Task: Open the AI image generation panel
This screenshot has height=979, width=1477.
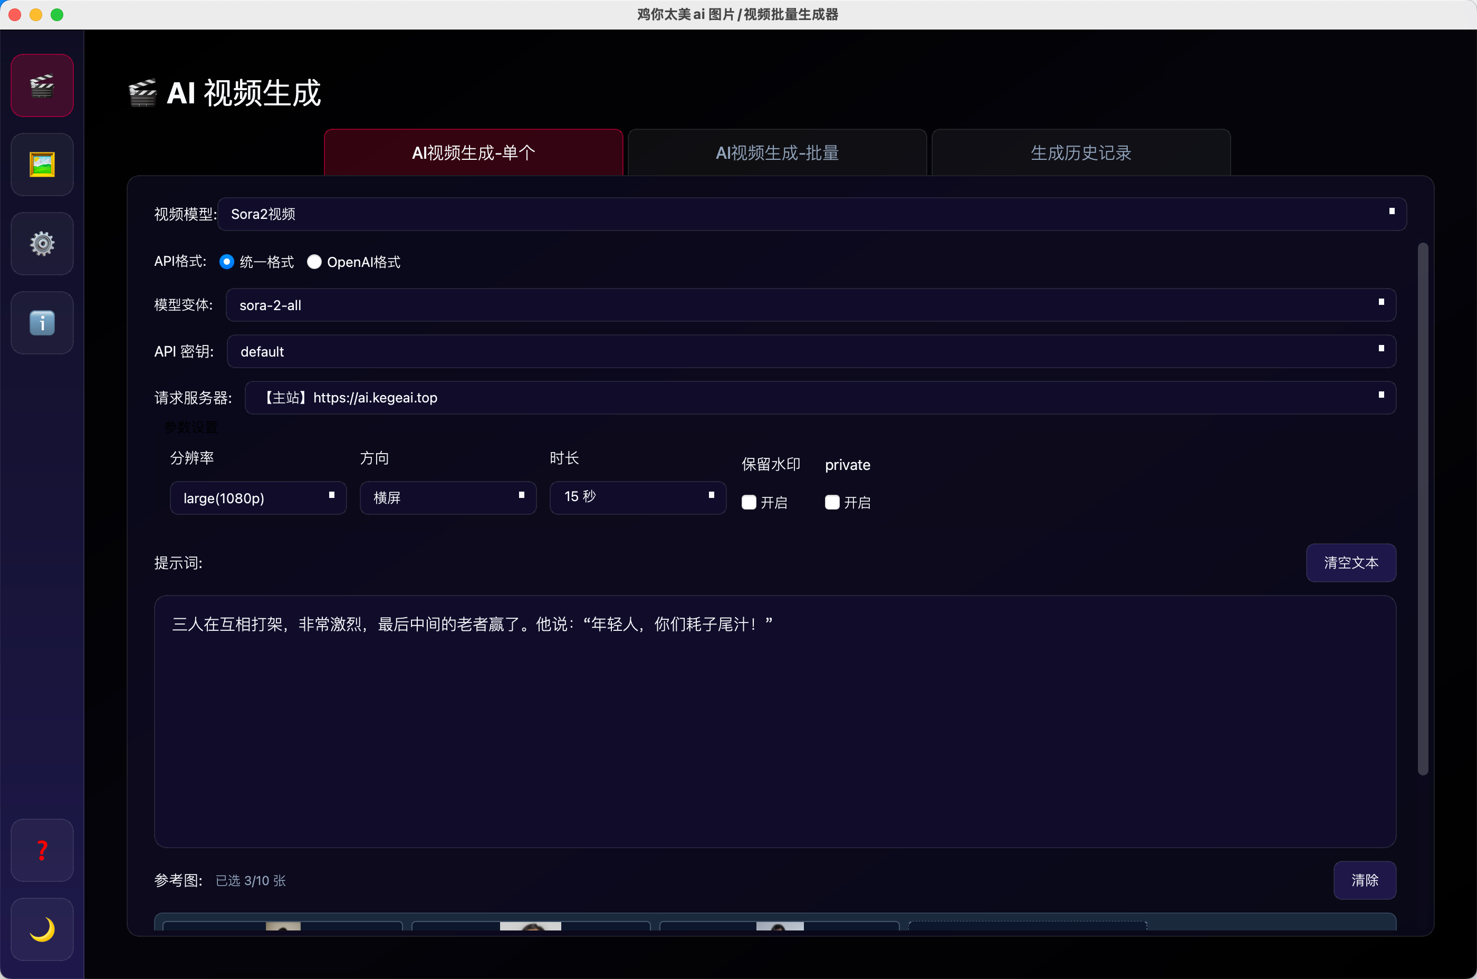Action: (42, 164)
